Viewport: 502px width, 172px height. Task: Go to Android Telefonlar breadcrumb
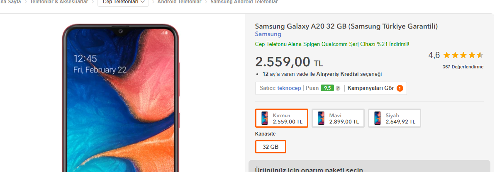179,2
